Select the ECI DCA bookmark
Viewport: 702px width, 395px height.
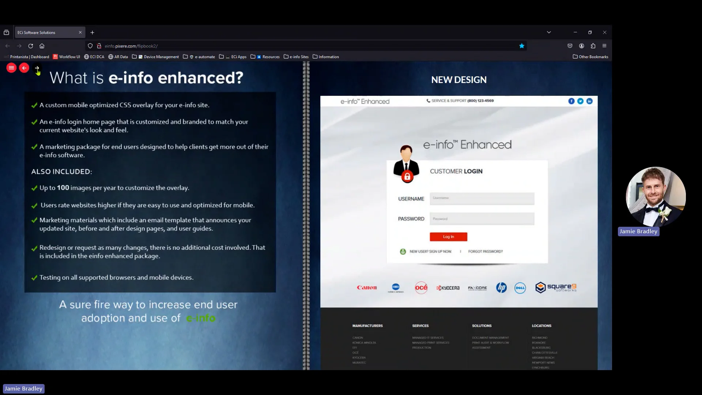(97, 57)
